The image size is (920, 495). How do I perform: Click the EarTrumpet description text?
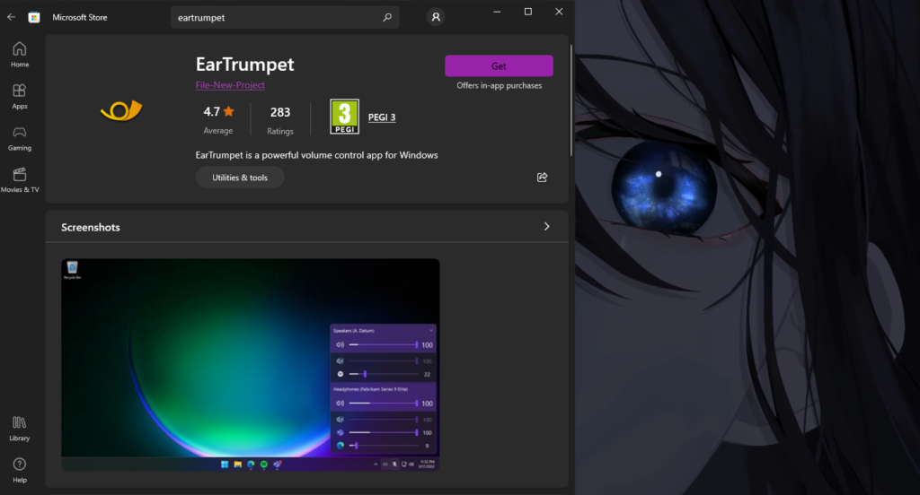click(317, 155)
